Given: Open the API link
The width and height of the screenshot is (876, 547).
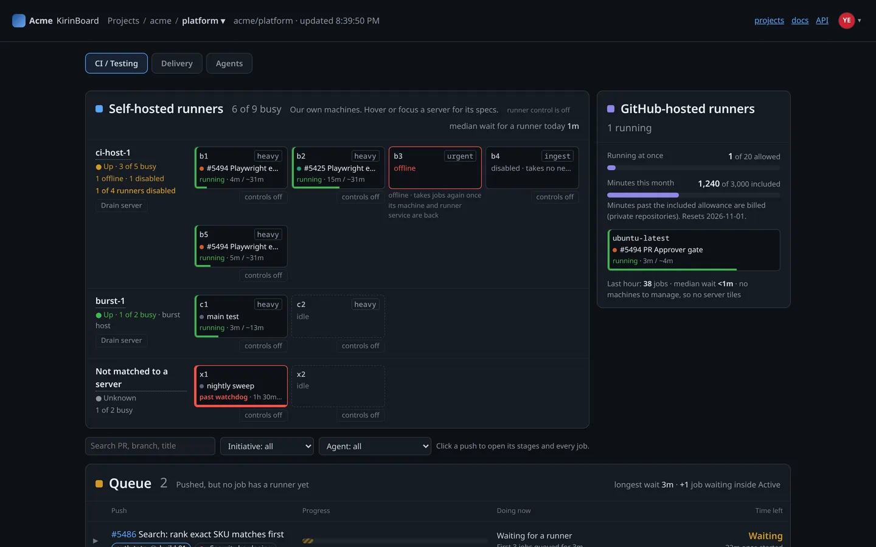Looking at the screenshot, I should [x=822, y=21].
